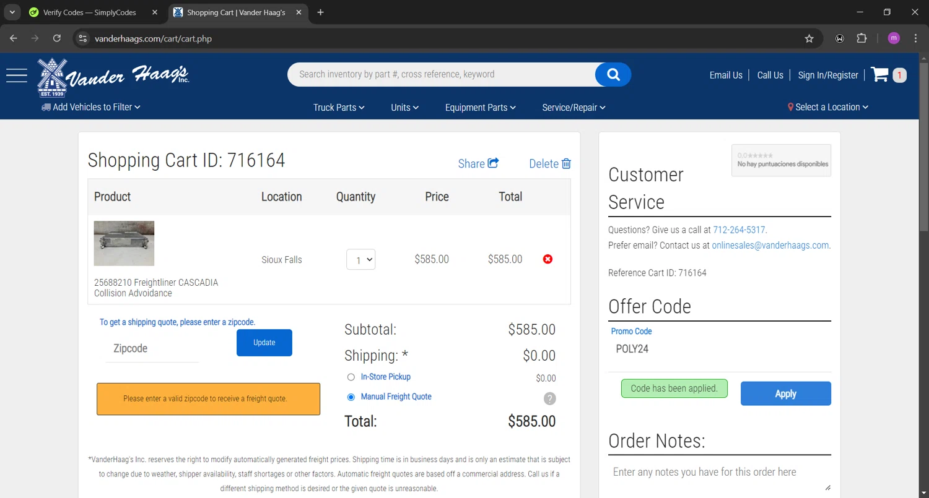Click the 'Shopping Cart ID: 716164' heading
This screenshot has width=929, height=498.
[x=186, y=160]
